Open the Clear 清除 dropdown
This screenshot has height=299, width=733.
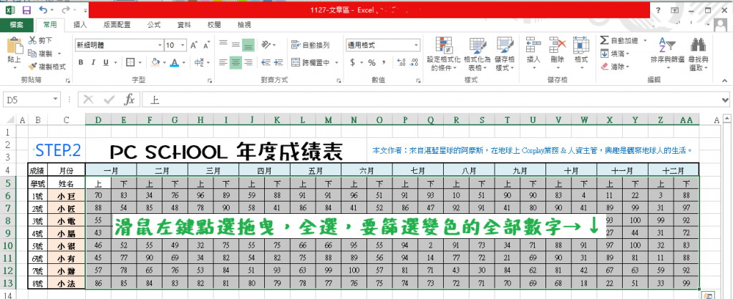pos(614,67)
